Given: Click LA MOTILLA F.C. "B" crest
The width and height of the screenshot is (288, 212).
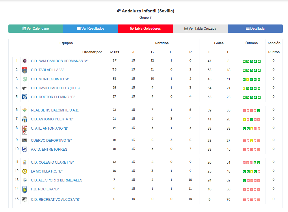Looking at the screenshot, I should (25, 171).
